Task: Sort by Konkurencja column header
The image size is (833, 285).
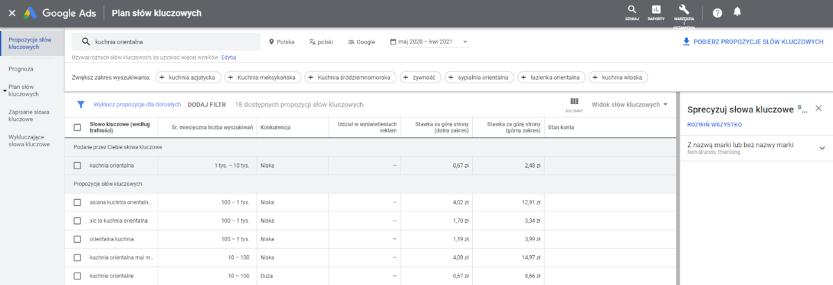Action: pos(275,128)
